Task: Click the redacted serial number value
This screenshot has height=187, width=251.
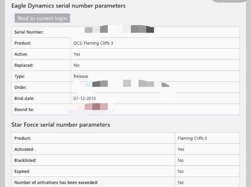Action: click(119, 29)
